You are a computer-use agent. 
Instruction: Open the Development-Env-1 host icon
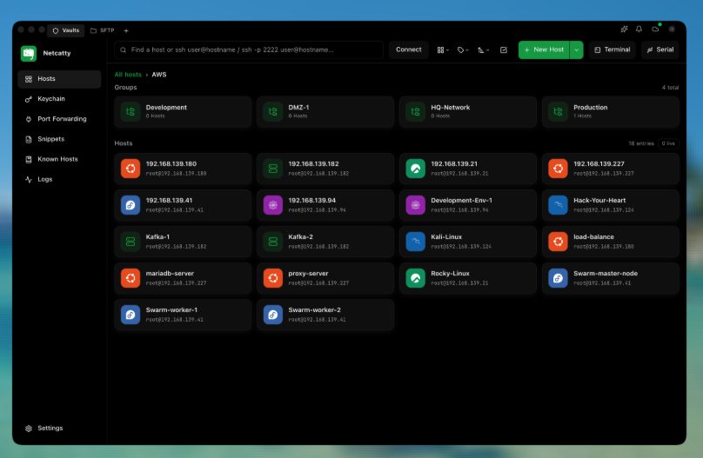tap(416, 205)
